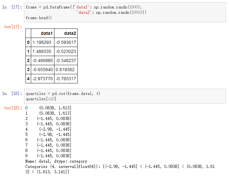Image resolution: width=229 pixels, height=177 pixels.
Task: Select the In [17] prompt label
Action: click(12, 7)
